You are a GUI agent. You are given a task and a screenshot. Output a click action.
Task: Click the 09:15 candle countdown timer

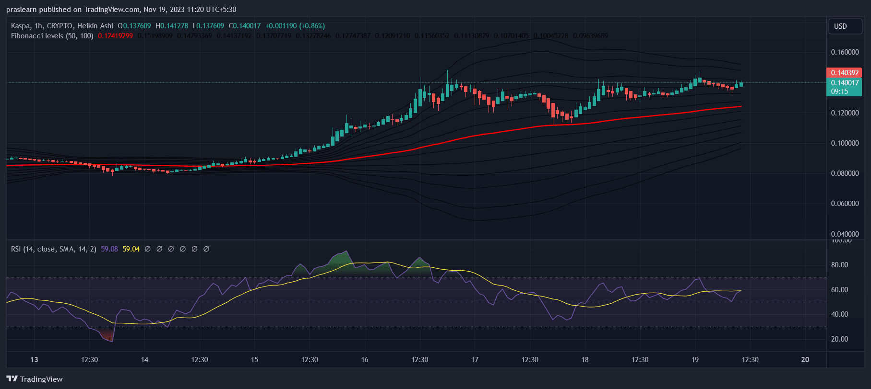coord(839,92)
